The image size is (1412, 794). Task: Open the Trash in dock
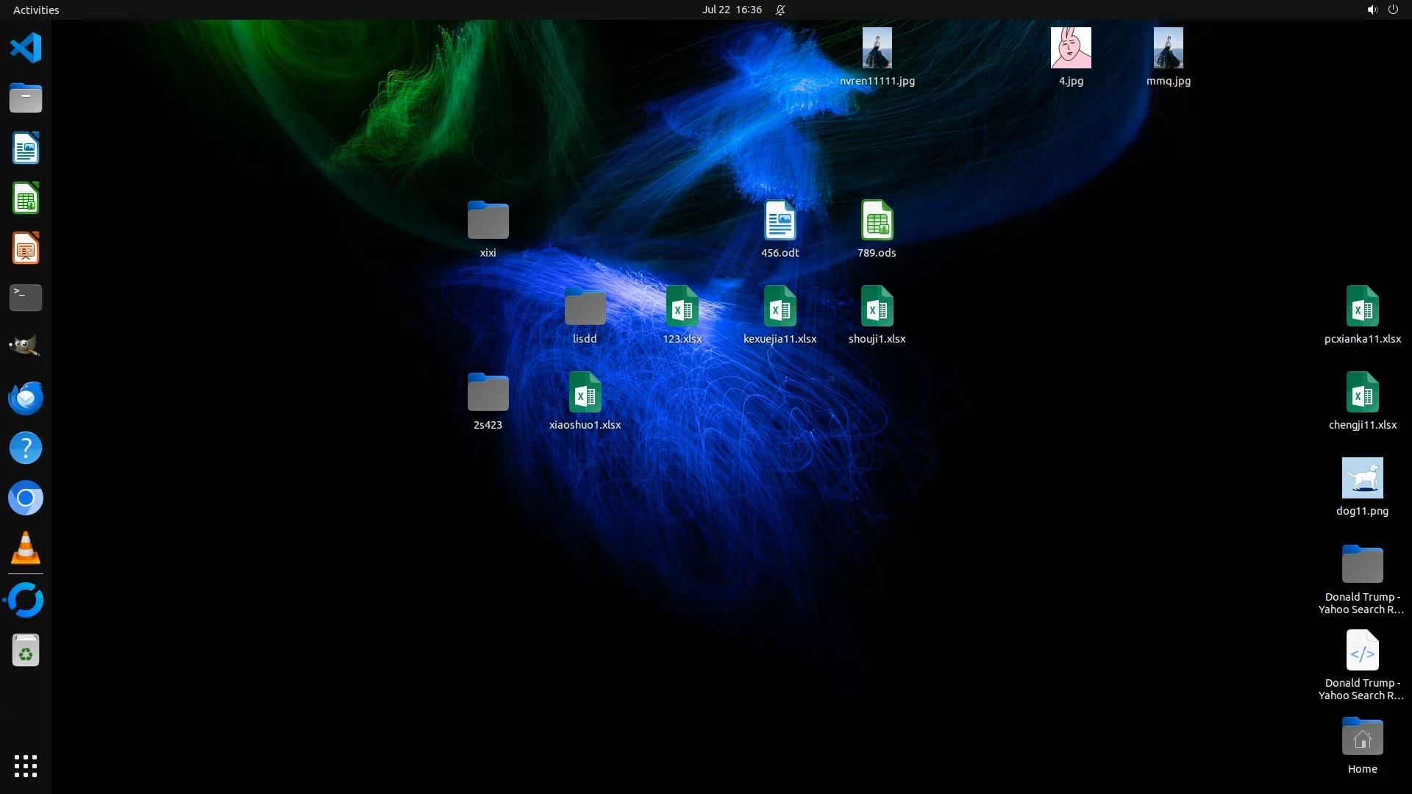[26, 651]
